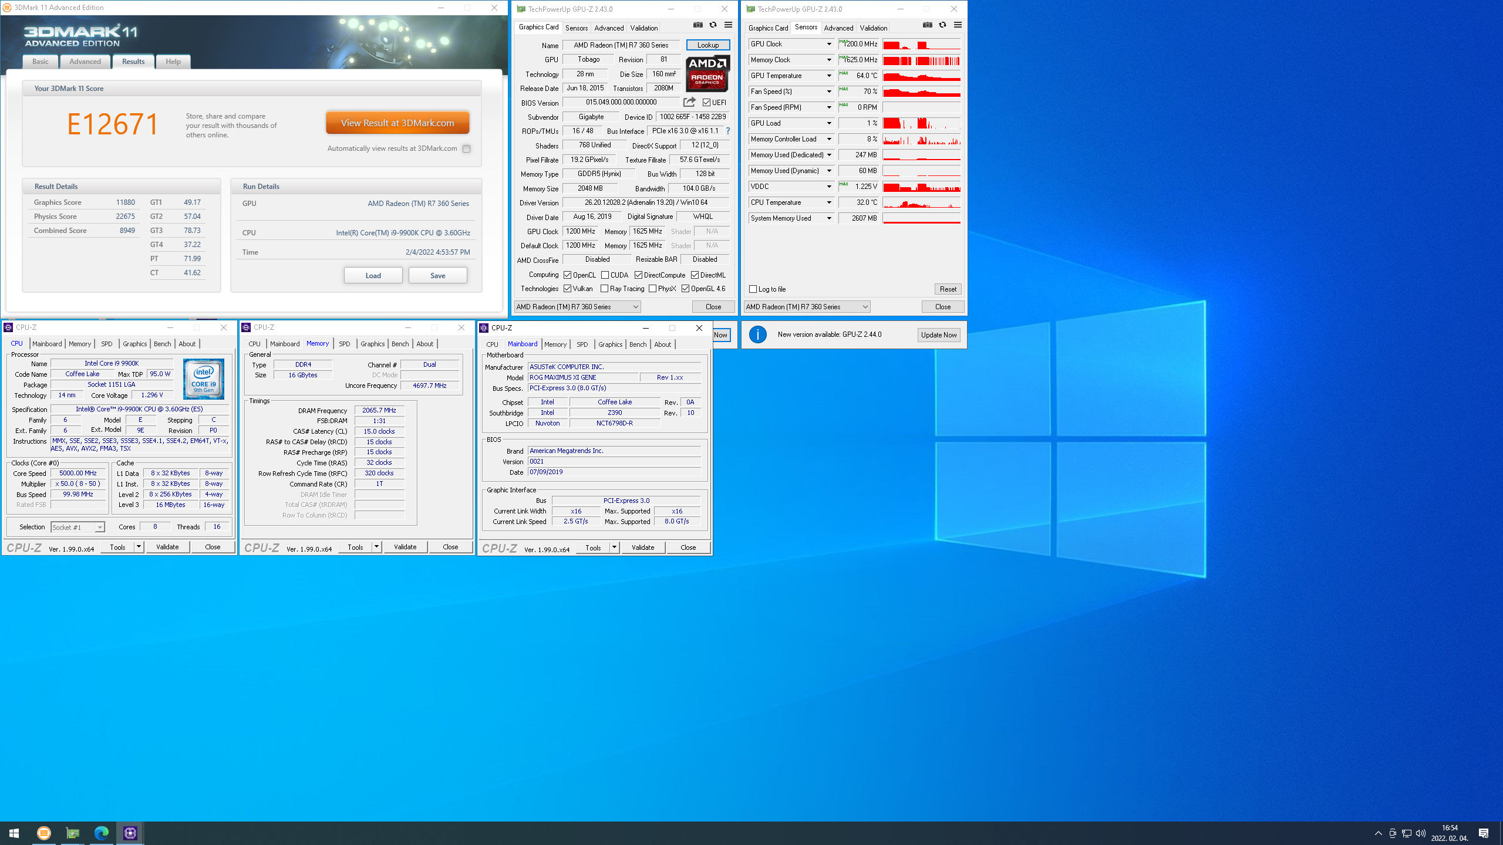Open GPU Temperature sensor dropdown
1503x845 pixels.
[x=829, y=76]
